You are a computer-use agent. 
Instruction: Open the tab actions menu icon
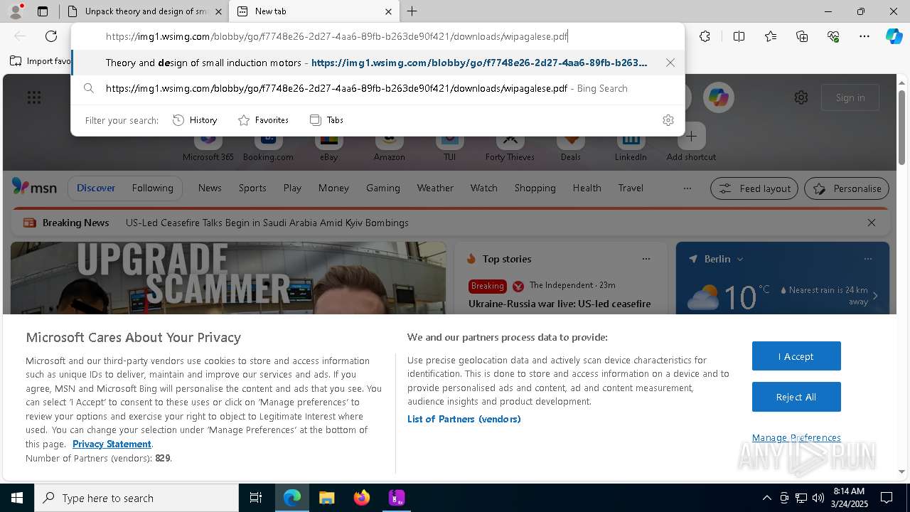[43, 11]
